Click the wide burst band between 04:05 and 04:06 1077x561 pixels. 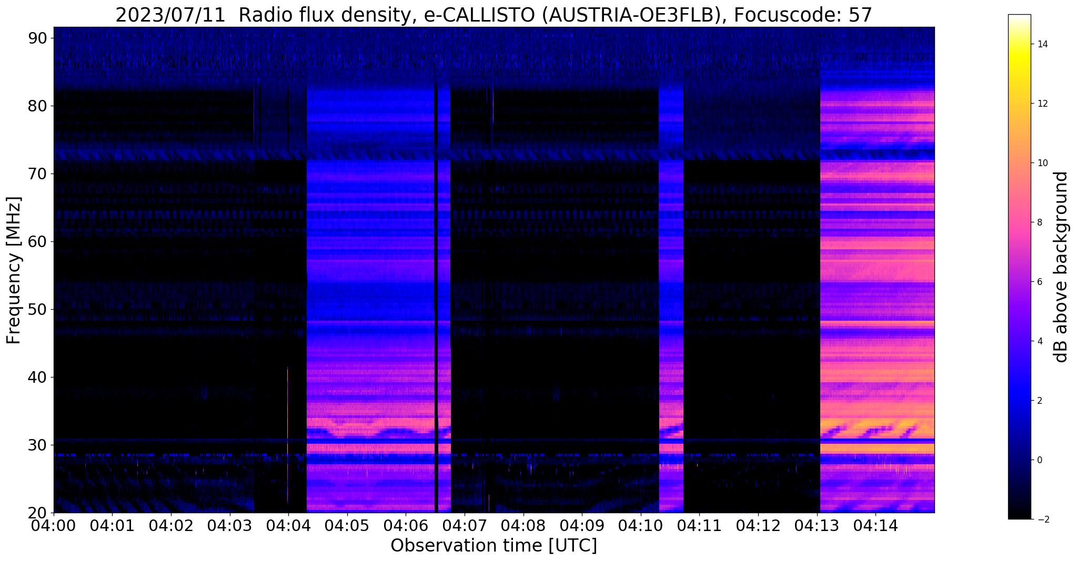click(371, 300)
